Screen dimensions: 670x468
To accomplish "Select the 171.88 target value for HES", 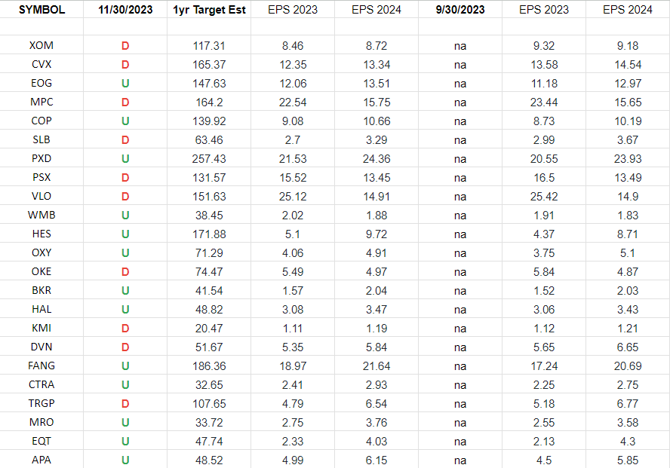I will (x=209, y=234).
